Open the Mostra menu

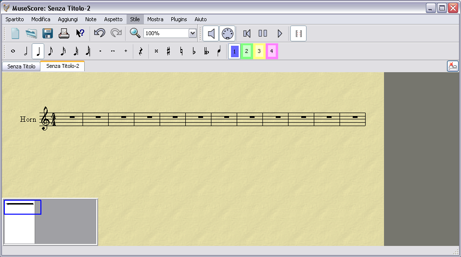[x=155, y=19]
